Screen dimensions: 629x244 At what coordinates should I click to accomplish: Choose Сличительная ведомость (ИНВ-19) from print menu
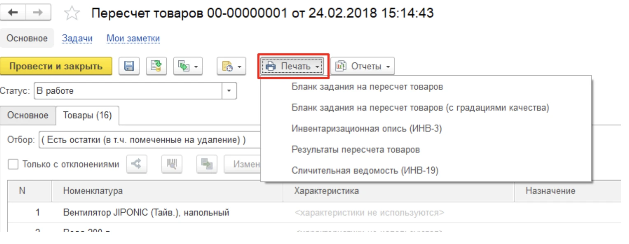point(365,170)
